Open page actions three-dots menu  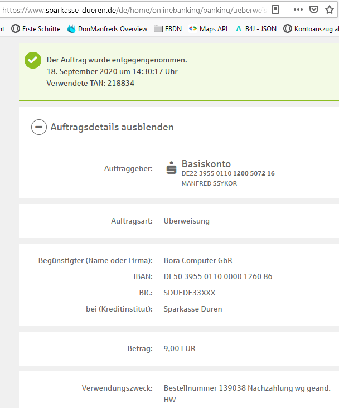298,9
